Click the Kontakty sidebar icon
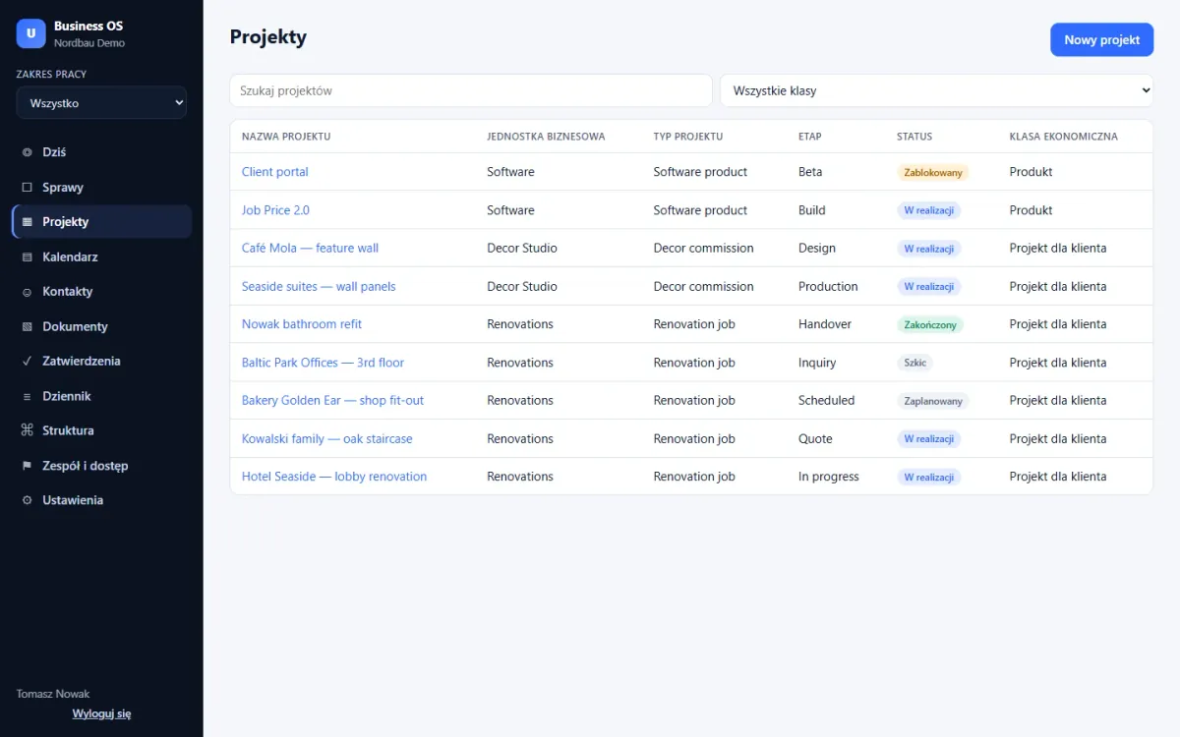This screenshot has width=1180, height=737. (x=27, y=292)
